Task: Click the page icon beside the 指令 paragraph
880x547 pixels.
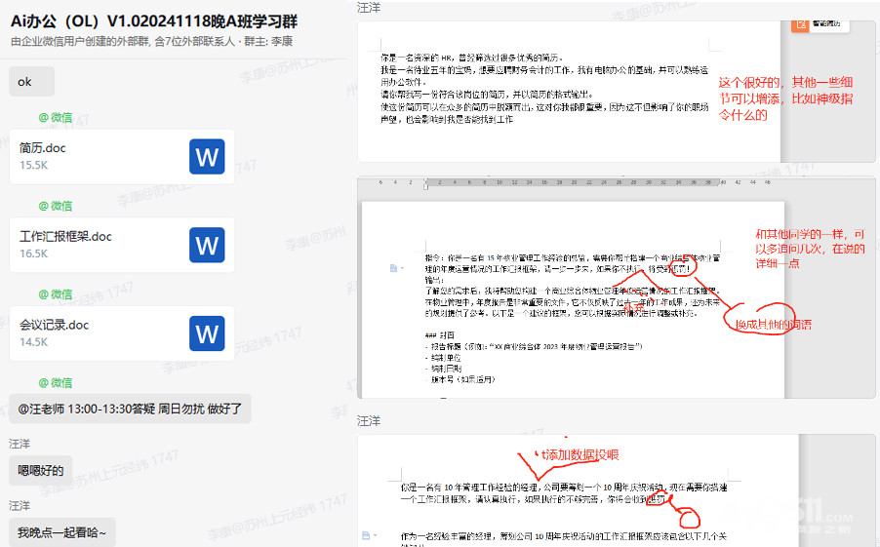Action: [x=393, y=267]
